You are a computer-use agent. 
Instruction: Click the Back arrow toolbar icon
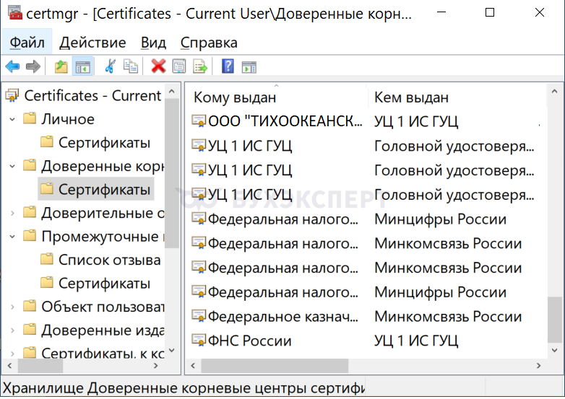(x=12, y=66)
